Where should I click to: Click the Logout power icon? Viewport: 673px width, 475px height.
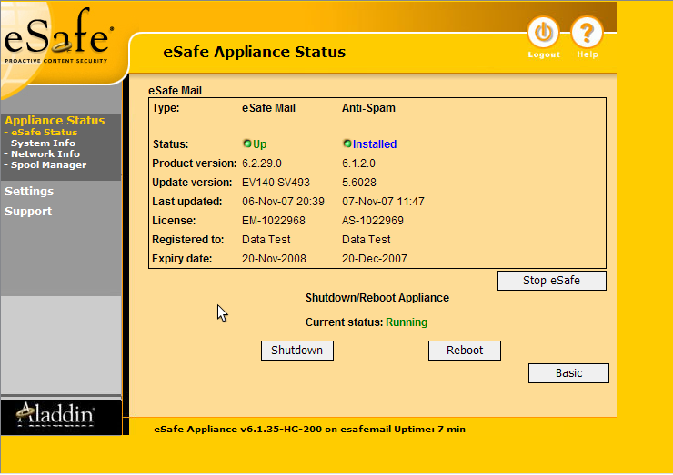(543, 32)
